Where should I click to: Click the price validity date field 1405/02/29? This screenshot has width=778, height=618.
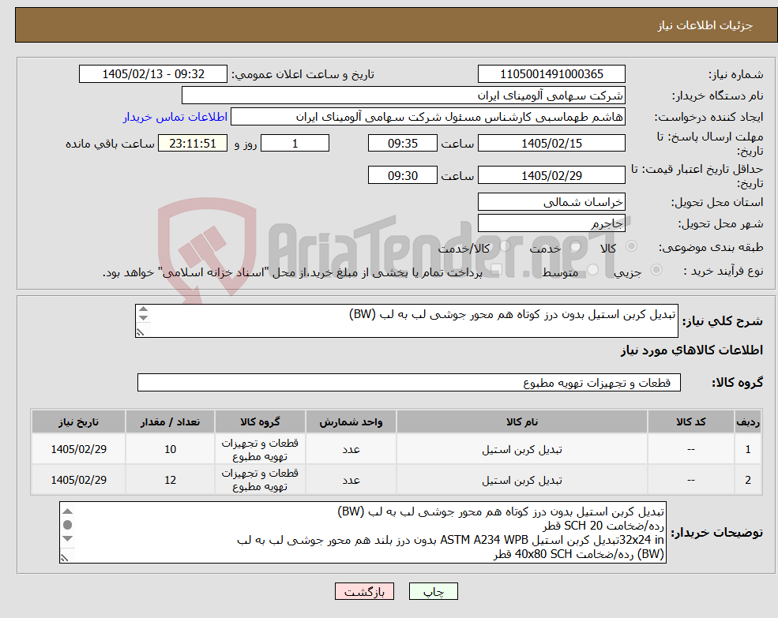[551, 175]
